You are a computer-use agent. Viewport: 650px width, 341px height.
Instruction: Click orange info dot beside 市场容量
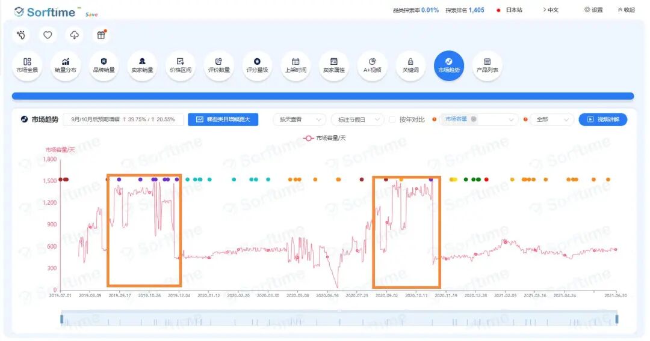(x=435, y=119)
